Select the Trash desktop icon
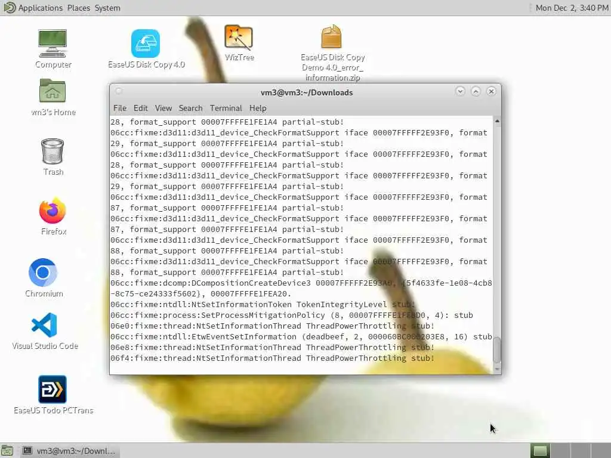This screenshot has width=611, height=458. (x=53, y=157)
